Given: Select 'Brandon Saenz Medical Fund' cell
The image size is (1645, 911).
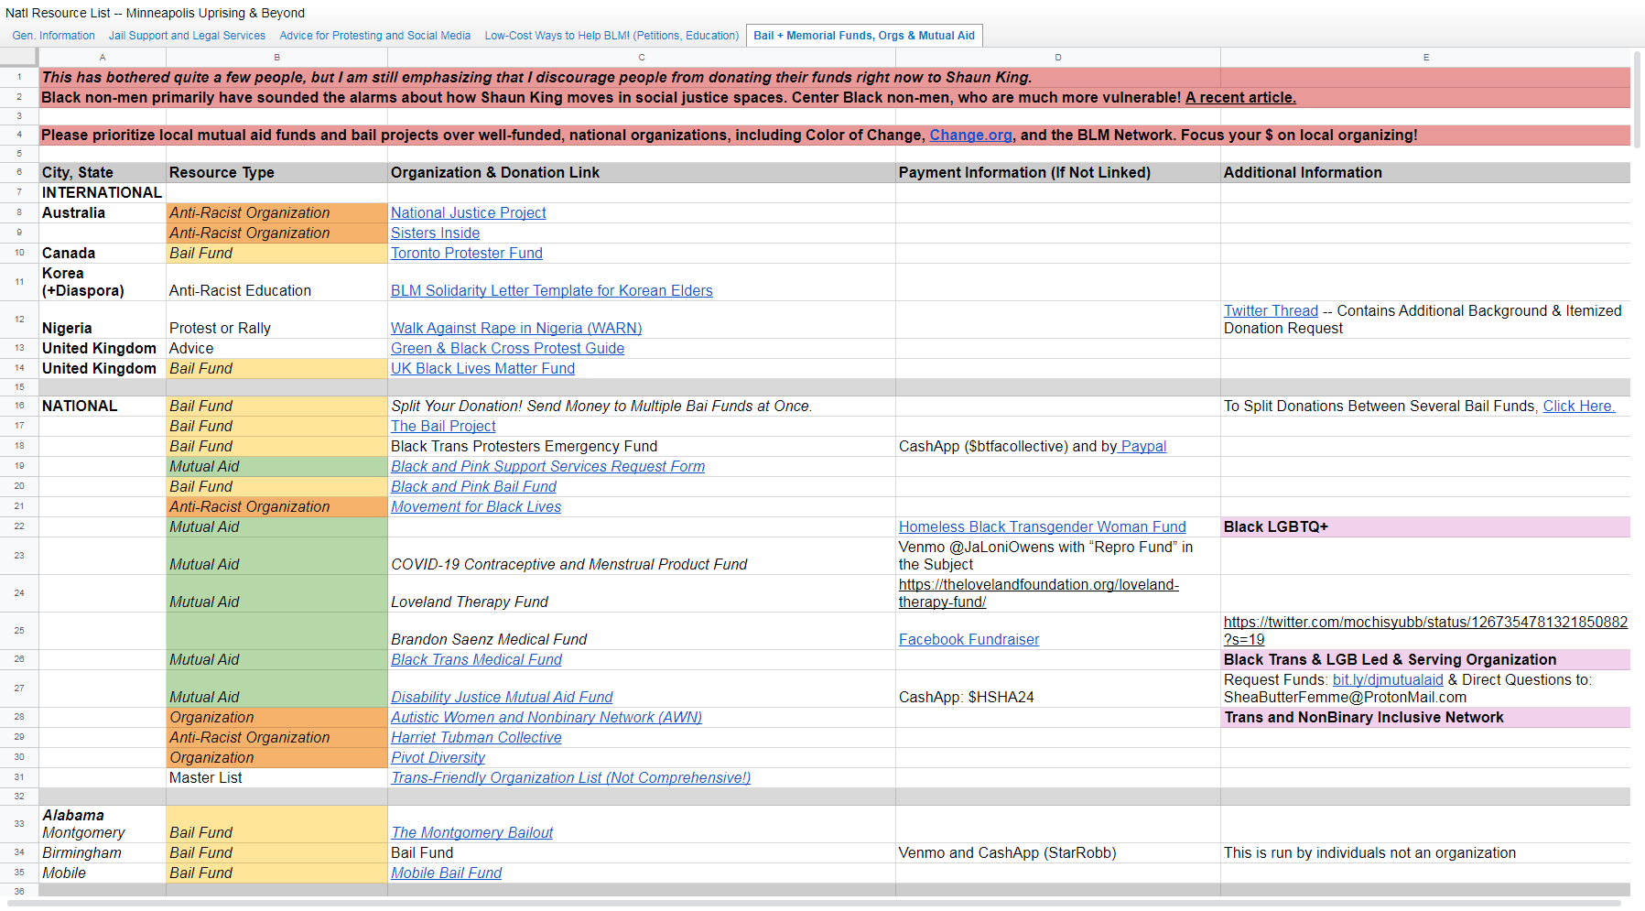Looking at the screenshot, I should (642, 631).
